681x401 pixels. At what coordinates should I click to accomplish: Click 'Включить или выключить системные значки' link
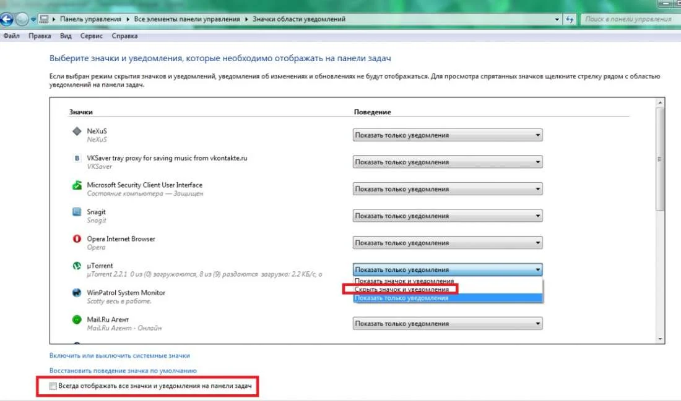tap(119, 355)
